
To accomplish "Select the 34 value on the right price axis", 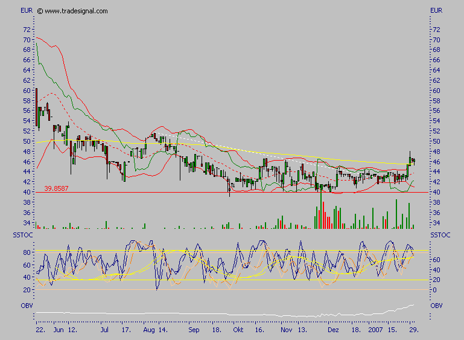I will [436, 223].
